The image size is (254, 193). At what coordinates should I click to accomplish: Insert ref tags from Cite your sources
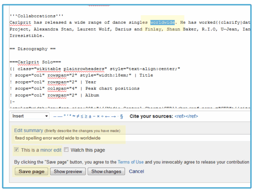point(186,116)
